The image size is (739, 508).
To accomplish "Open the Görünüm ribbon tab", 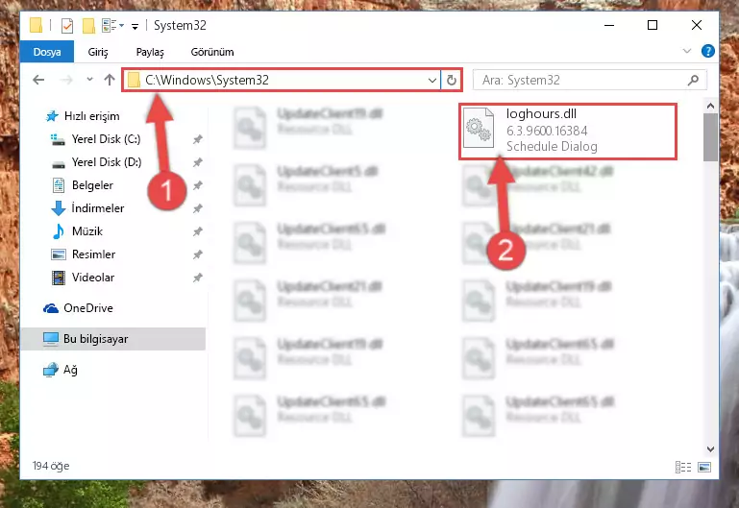I will tap(212, 52).
